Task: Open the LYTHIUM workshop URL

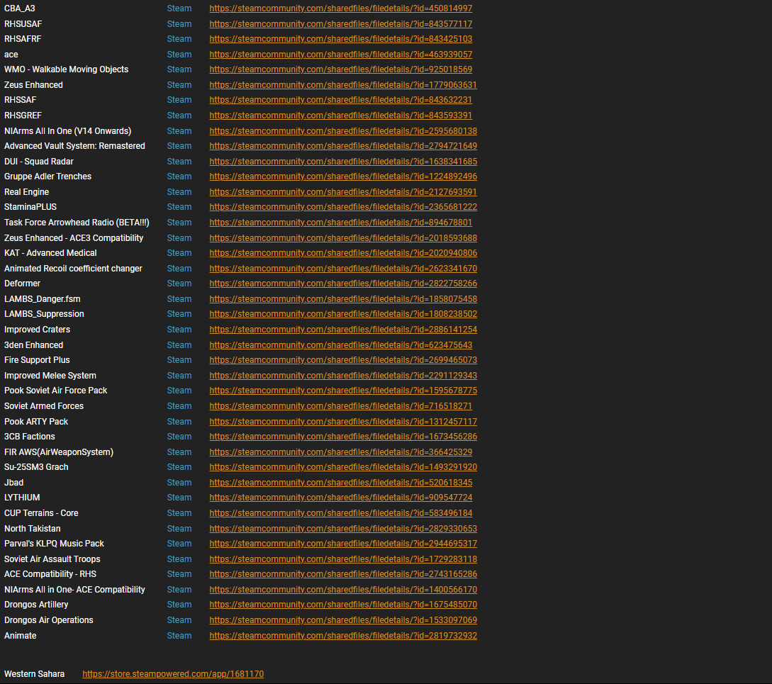Action: [x=341, y=498]
